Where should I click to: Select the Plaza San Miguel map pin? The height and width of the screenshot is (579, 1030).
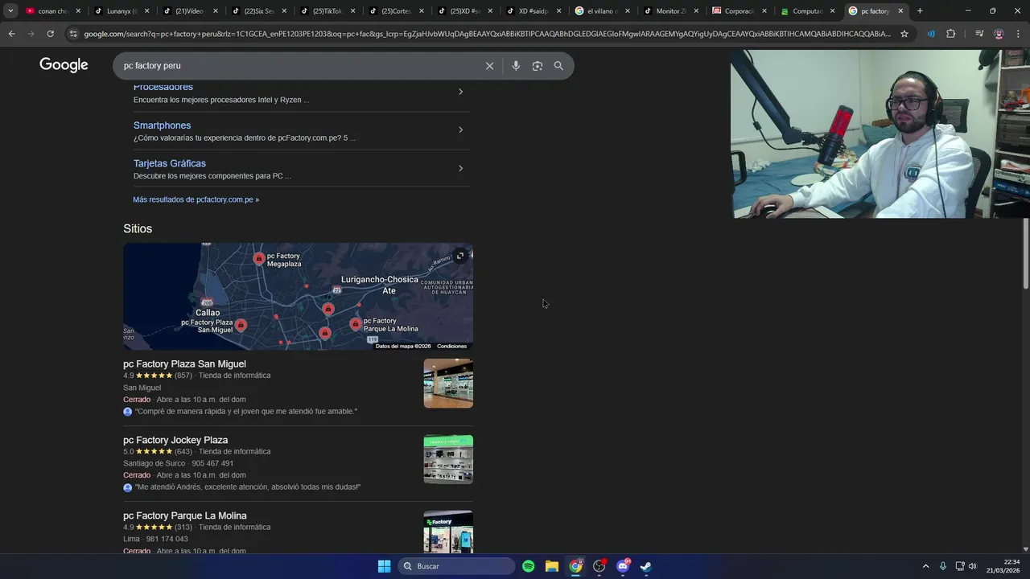click(x=241, y=325)
